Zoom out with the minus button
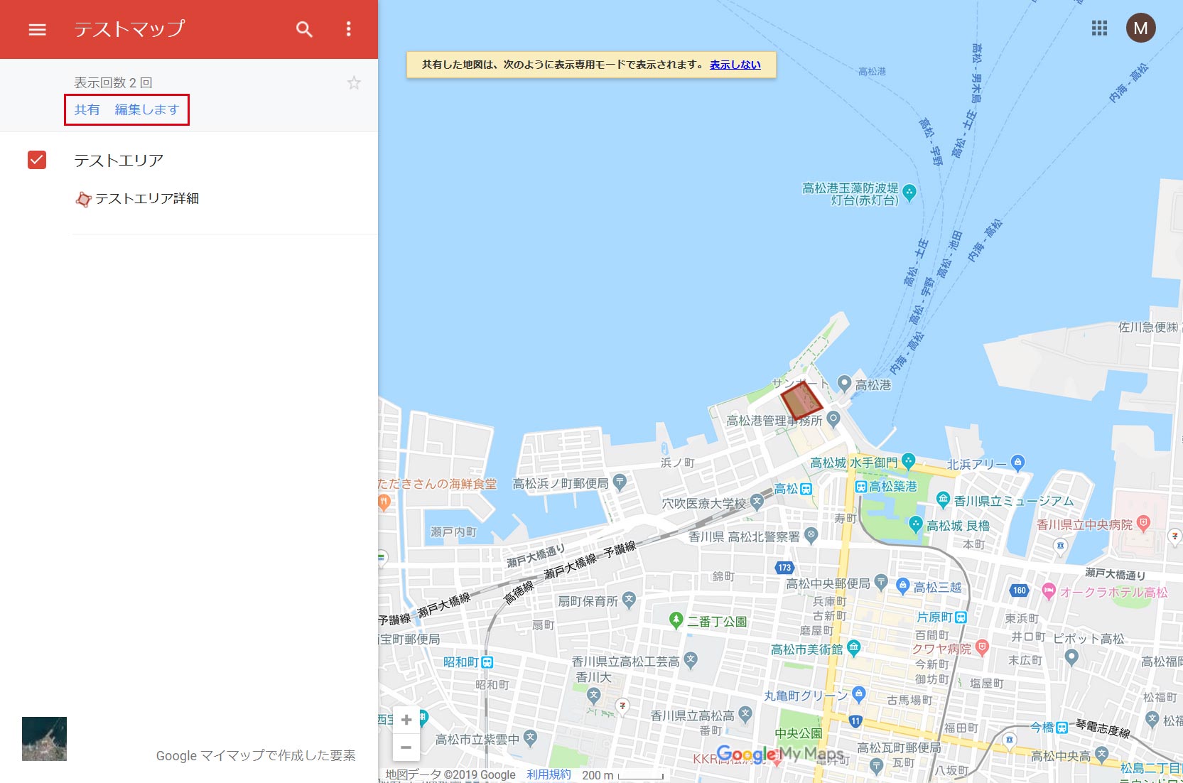 point(406,747)
